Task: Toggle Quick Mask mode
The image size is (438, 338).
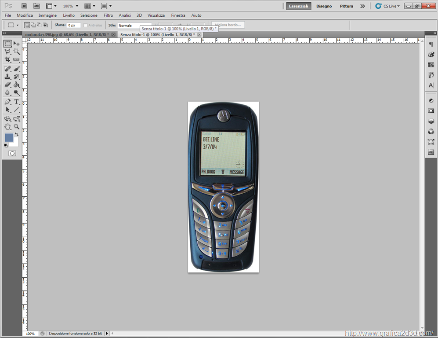Action: pyautogui.click(x=12, y=153)
